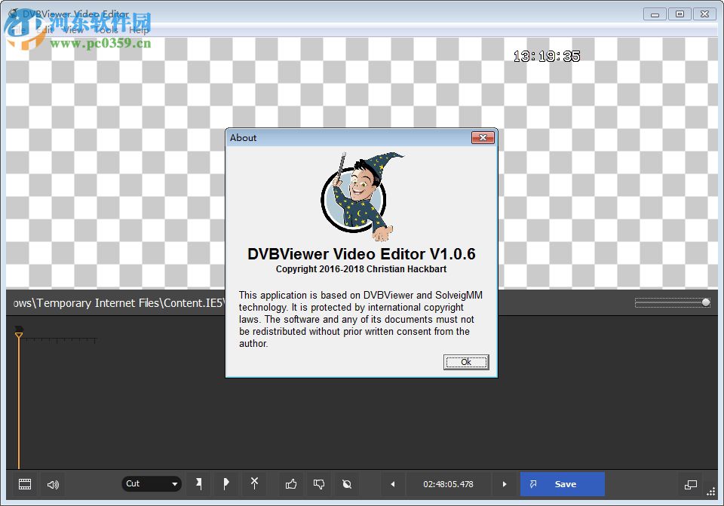
Task: Toggle fragment preview with the eye icon
Action: [345, 484]
